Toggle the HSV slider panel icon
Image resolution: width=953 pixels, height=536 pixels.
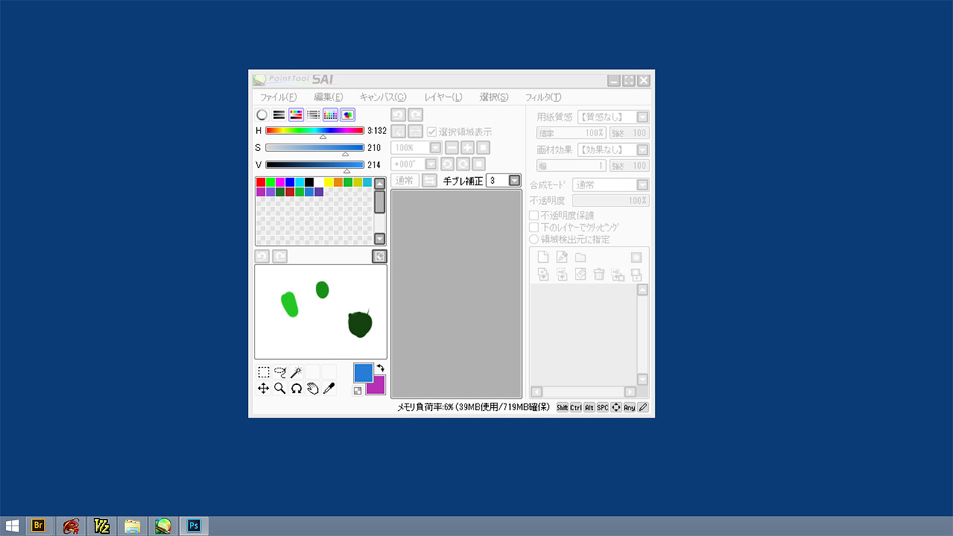296,115
